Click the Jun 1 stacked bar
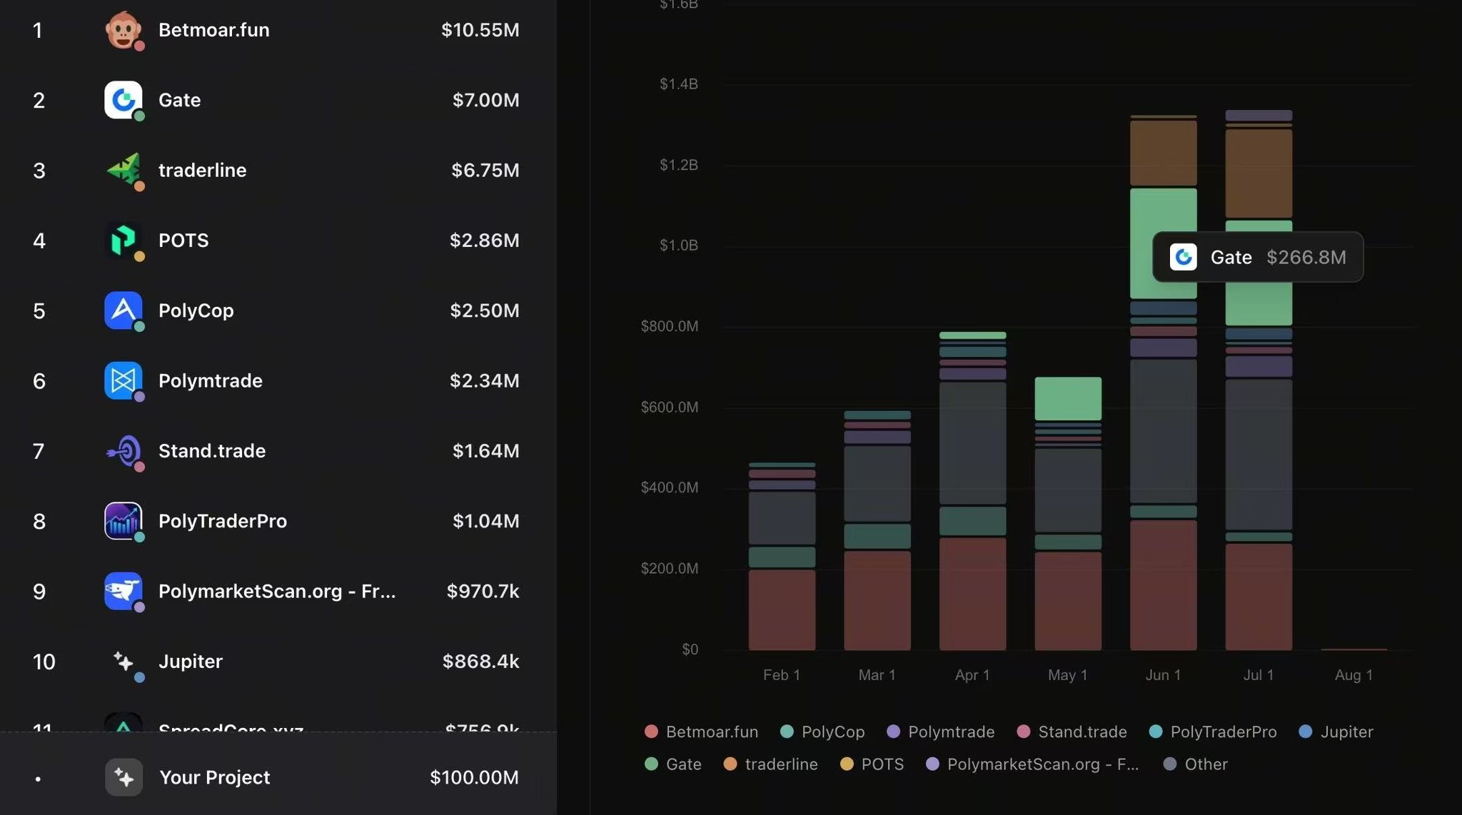 pos(1164,383)
